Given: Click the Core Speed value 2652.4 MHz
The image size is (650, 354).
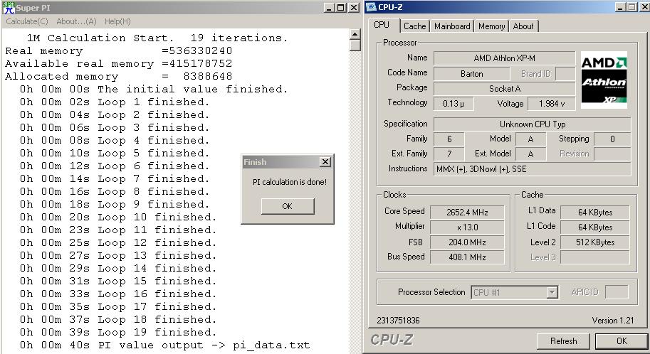Looking at the screenshot, I should [x=467, y=213].
